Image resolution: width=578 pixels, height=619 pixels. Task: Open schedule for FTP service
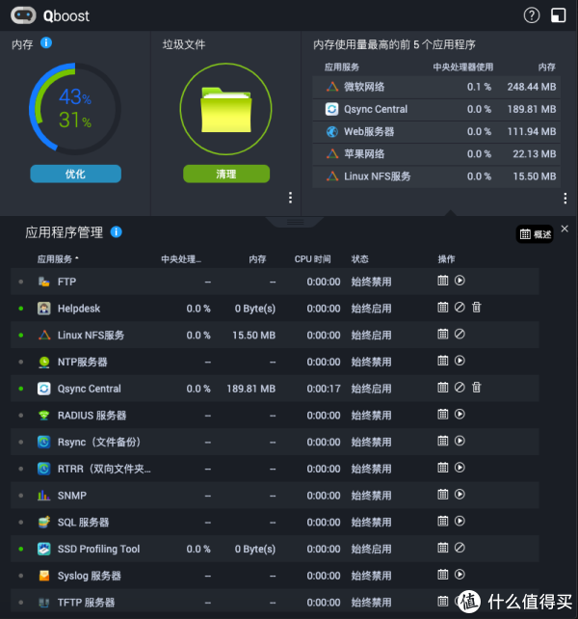click(443, 281)
